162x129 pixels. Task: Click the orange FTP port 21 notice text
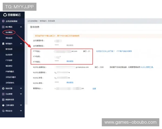click(57, 36)
